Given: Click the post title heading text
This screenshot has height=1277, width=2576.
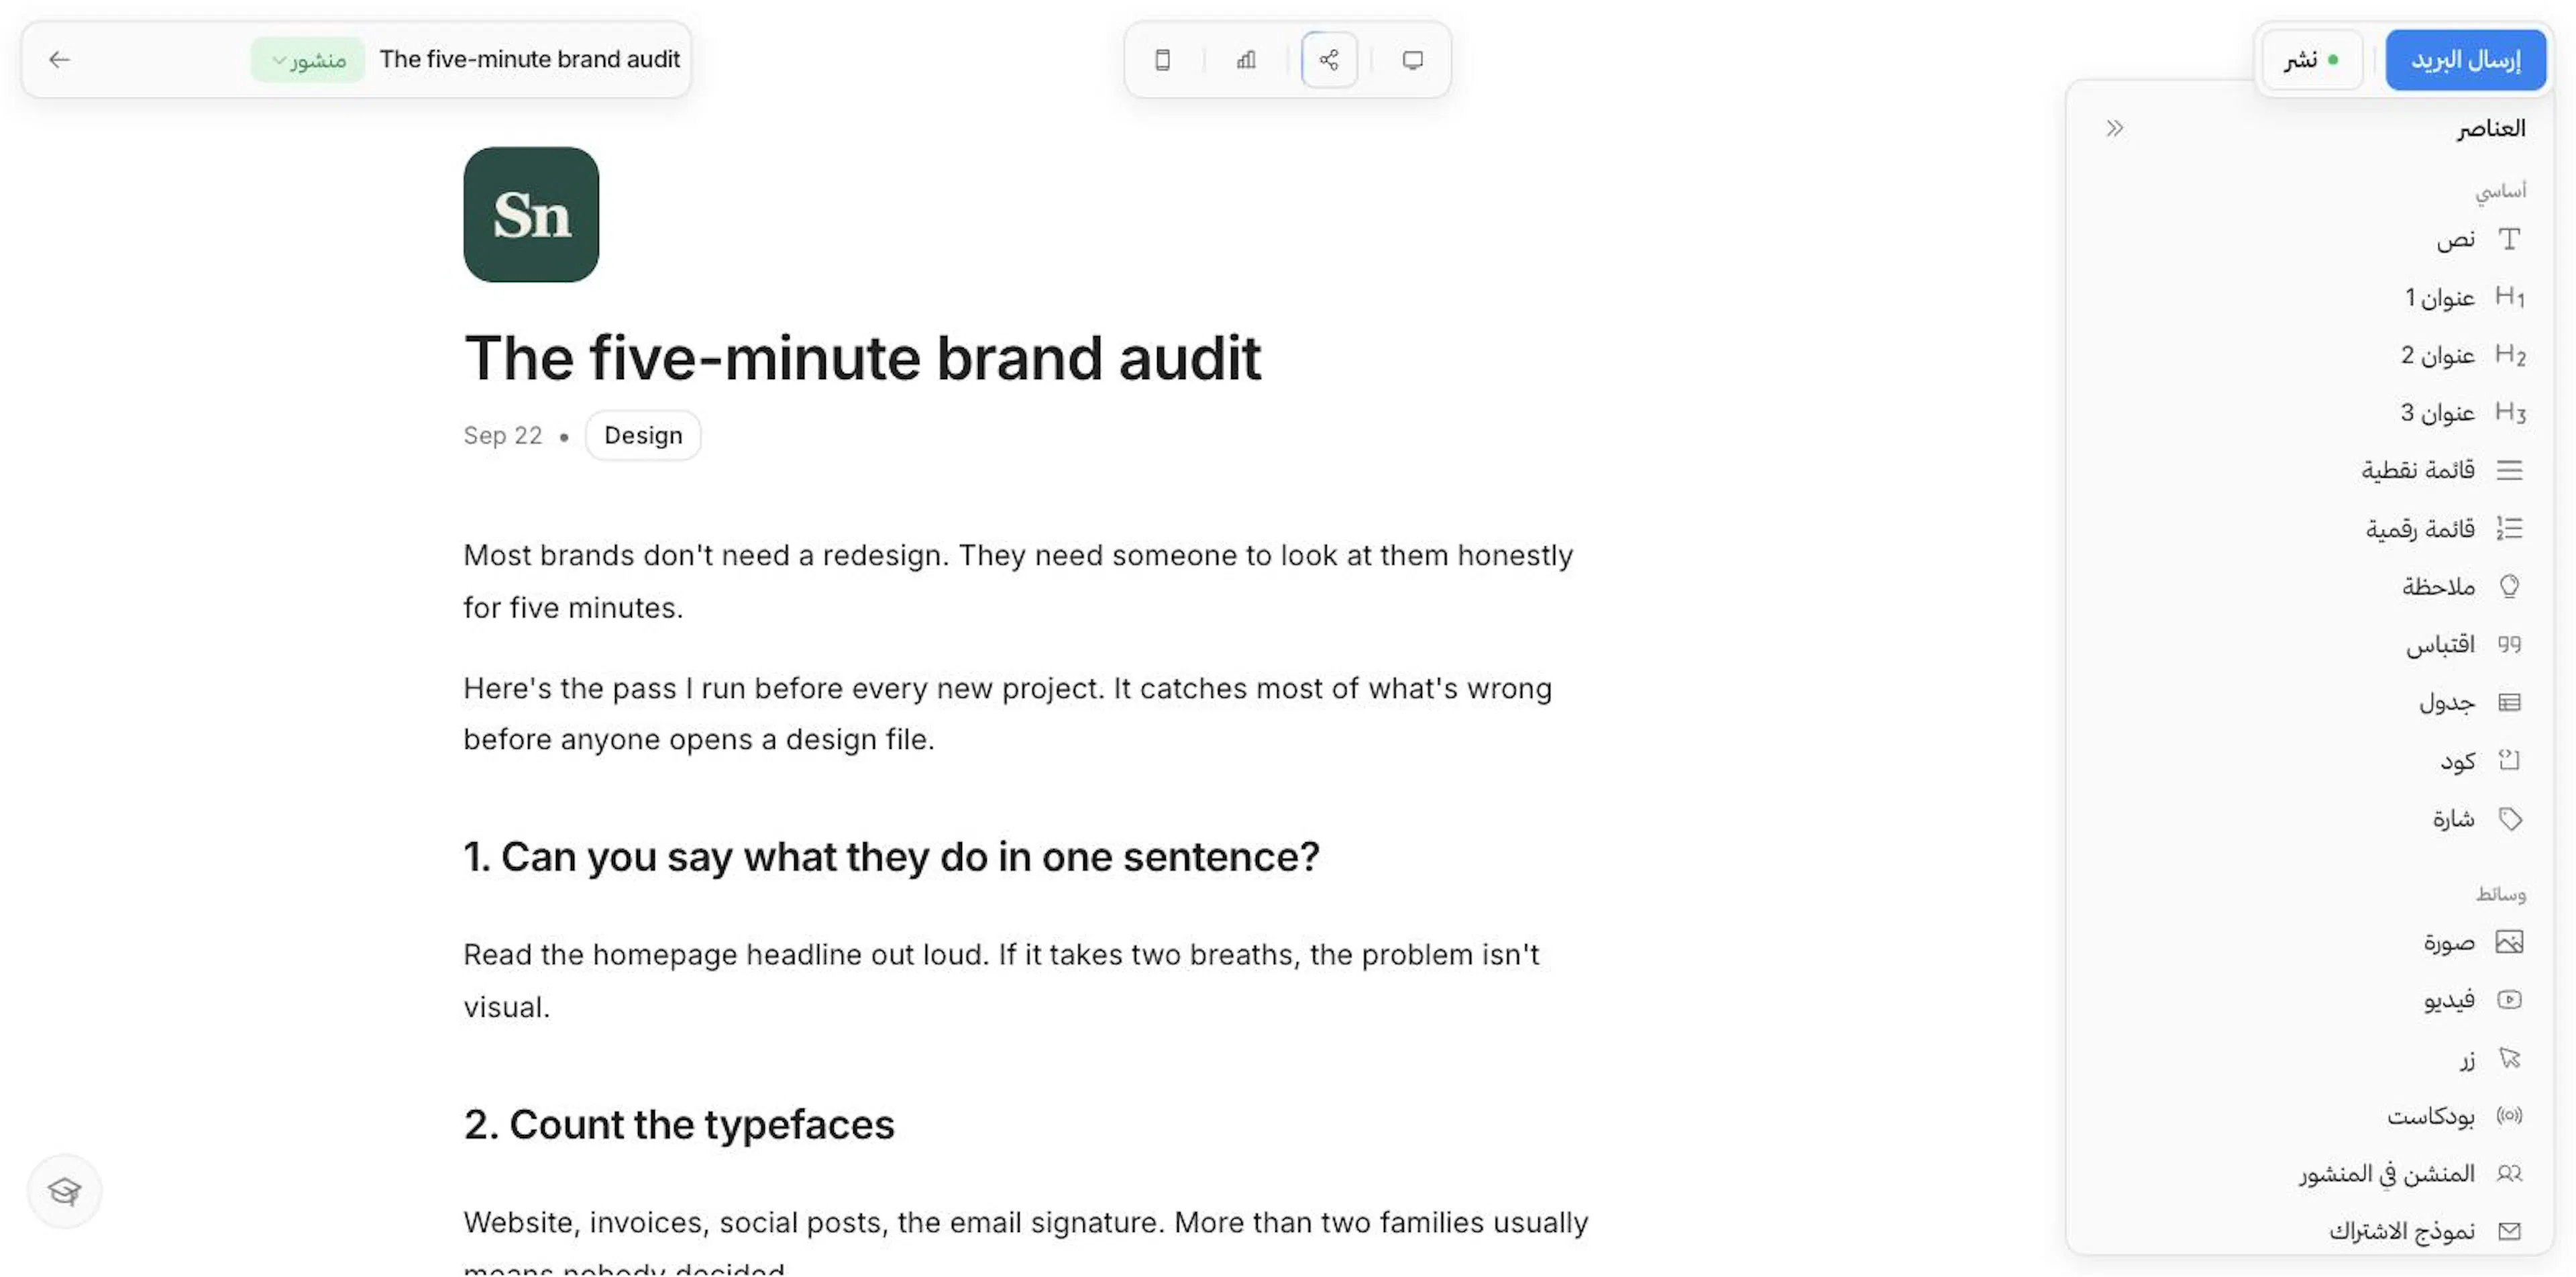Looking at the screenshot, I should [862, 358].
